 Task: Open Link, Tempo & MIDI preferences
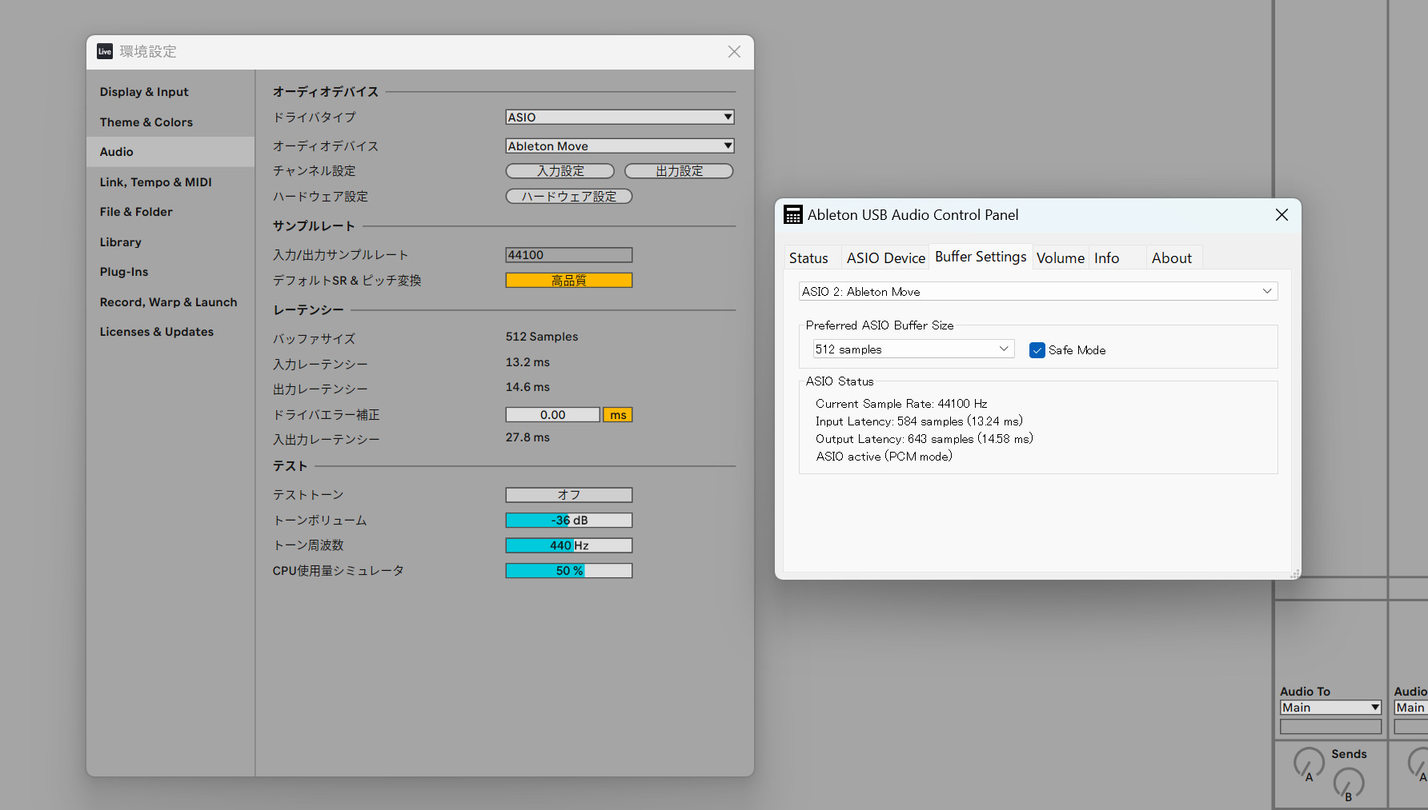170,182
